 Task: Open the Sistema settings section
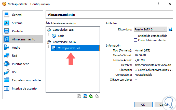tap(23, 23)
